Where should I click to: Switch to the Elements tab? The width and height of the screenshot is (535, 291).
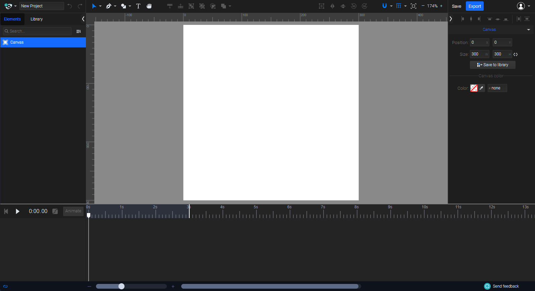[12, 19]
